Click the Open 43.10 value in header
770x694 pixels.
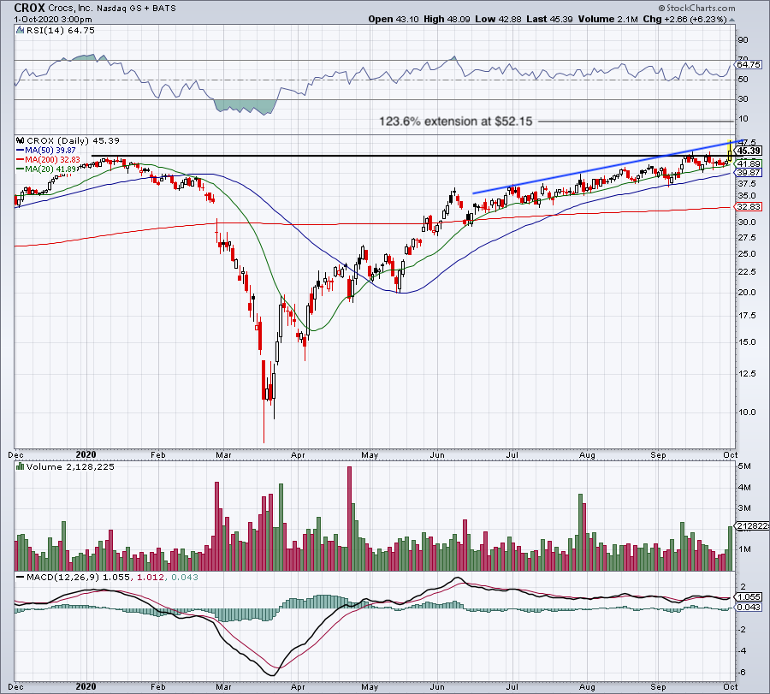(394, 19)
